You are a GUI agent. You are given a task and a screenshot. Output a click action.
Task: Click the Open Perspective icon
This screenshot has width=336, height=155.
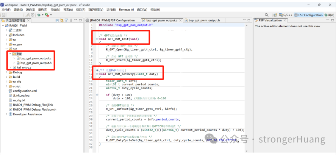(275, 15)
